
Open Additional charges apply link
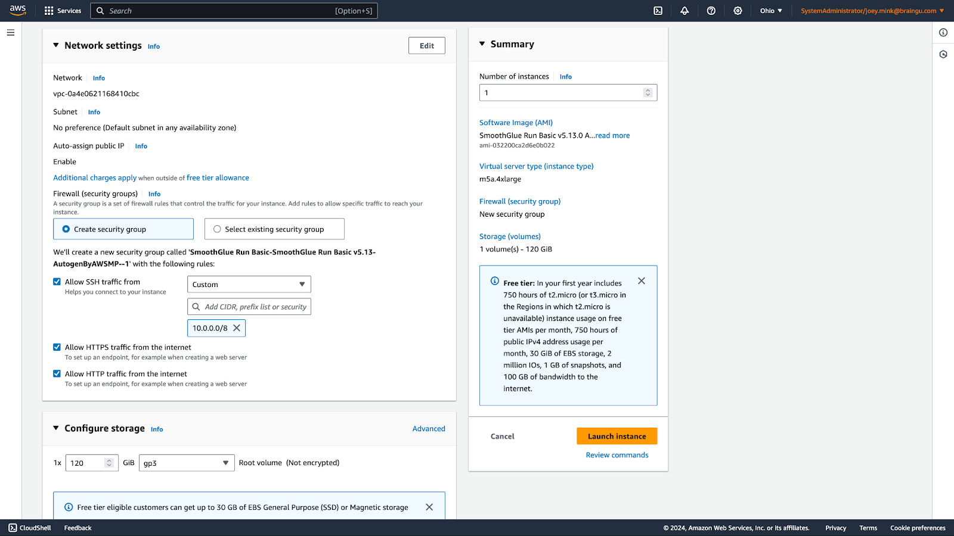click(x=95, y=178)
